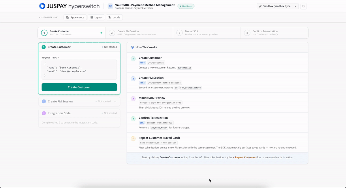Click the Integration Code panel header
The image size is (346, 188).
pyautogui.click(x=79, y=113)
